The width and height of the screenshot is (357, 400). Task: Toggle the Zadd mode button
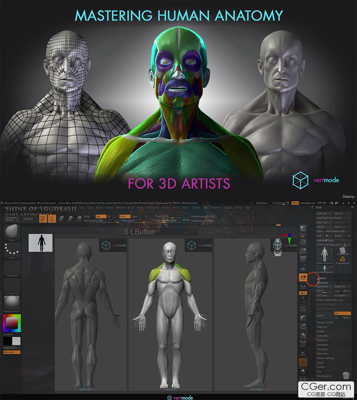tap(124, 216)
